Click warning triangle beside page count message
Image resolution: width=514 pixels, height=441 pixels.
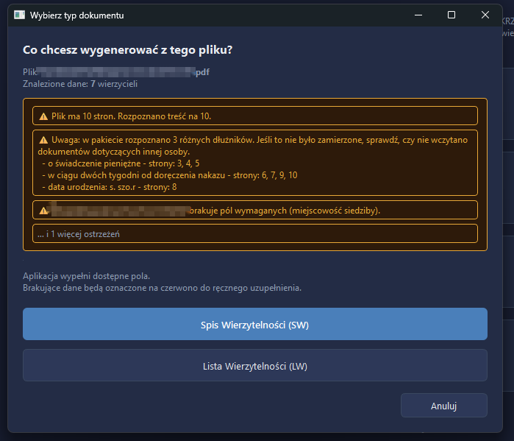point(43,116)
